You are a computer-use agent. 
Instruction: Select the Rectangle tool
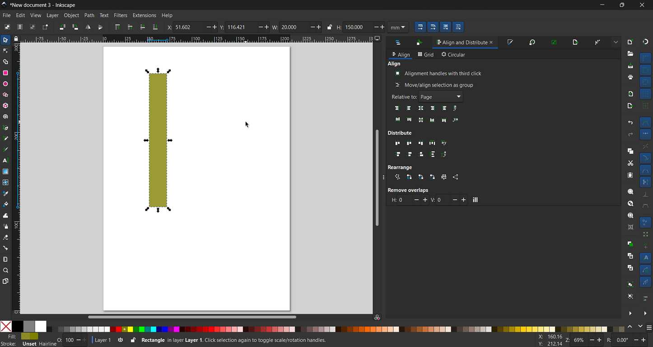click(x=5, y=73)
